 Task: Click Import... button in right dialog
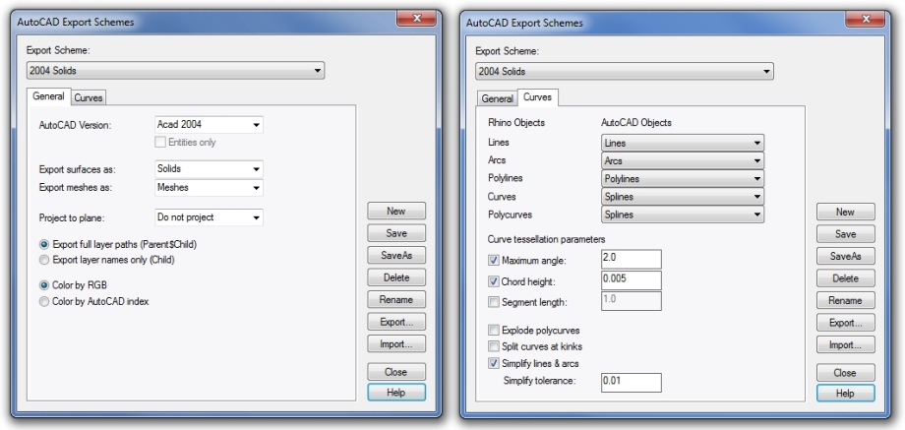click(846, 344)
